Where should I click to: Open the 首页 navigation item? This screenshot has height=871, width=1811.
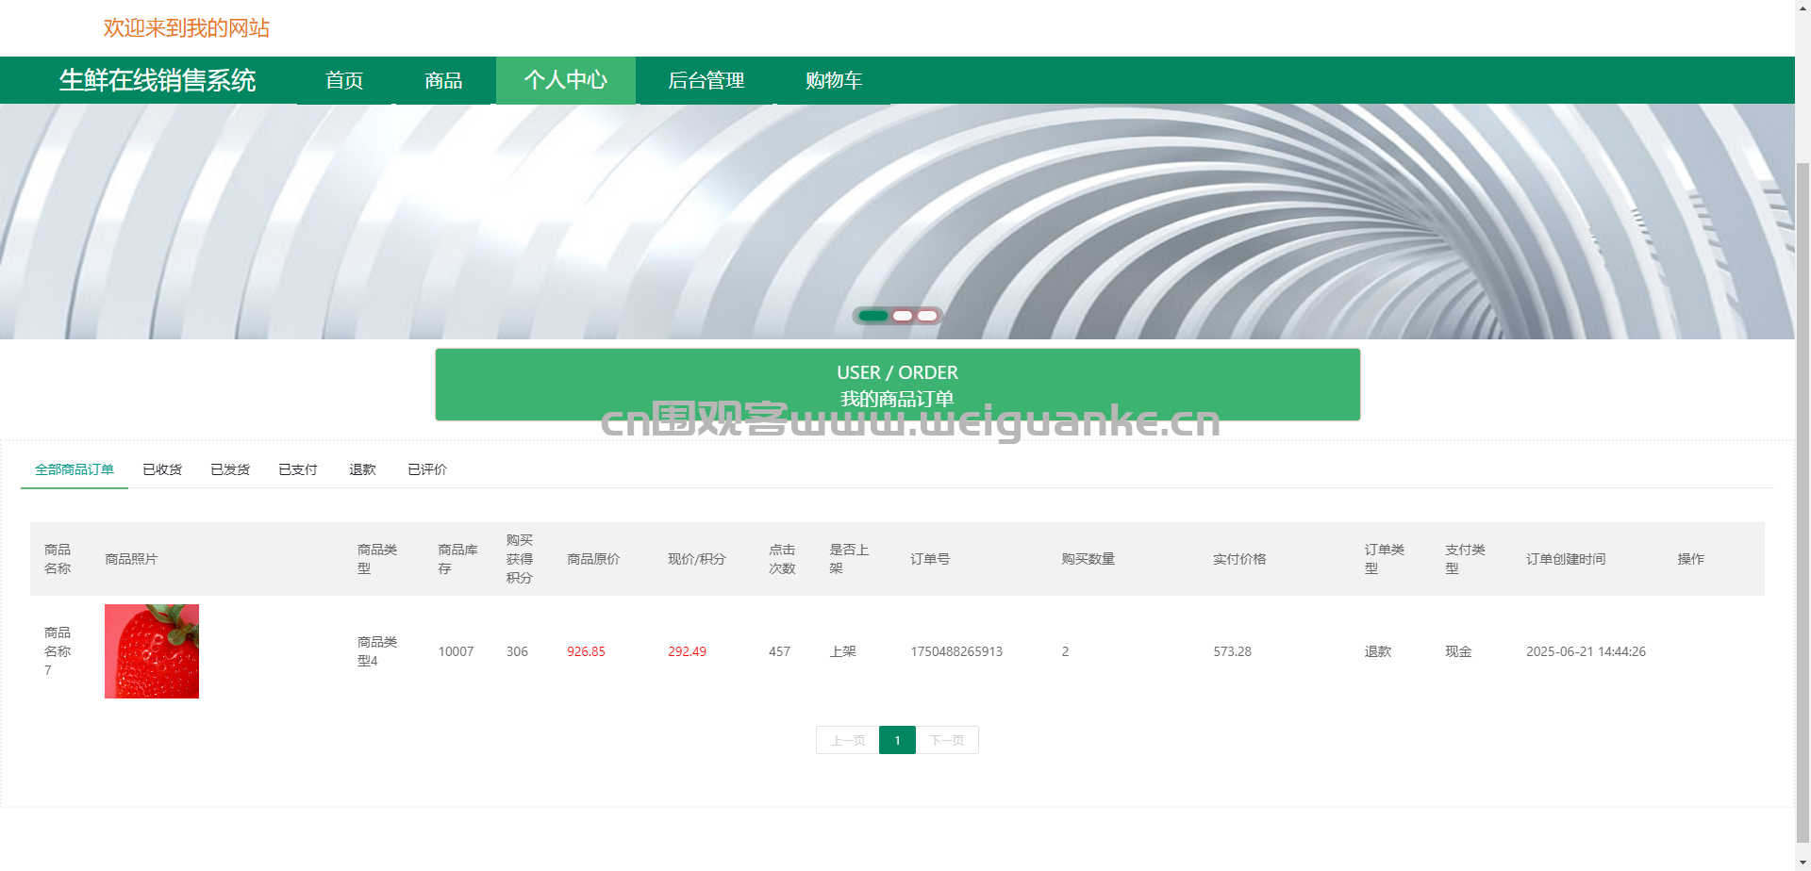(344, 80)
